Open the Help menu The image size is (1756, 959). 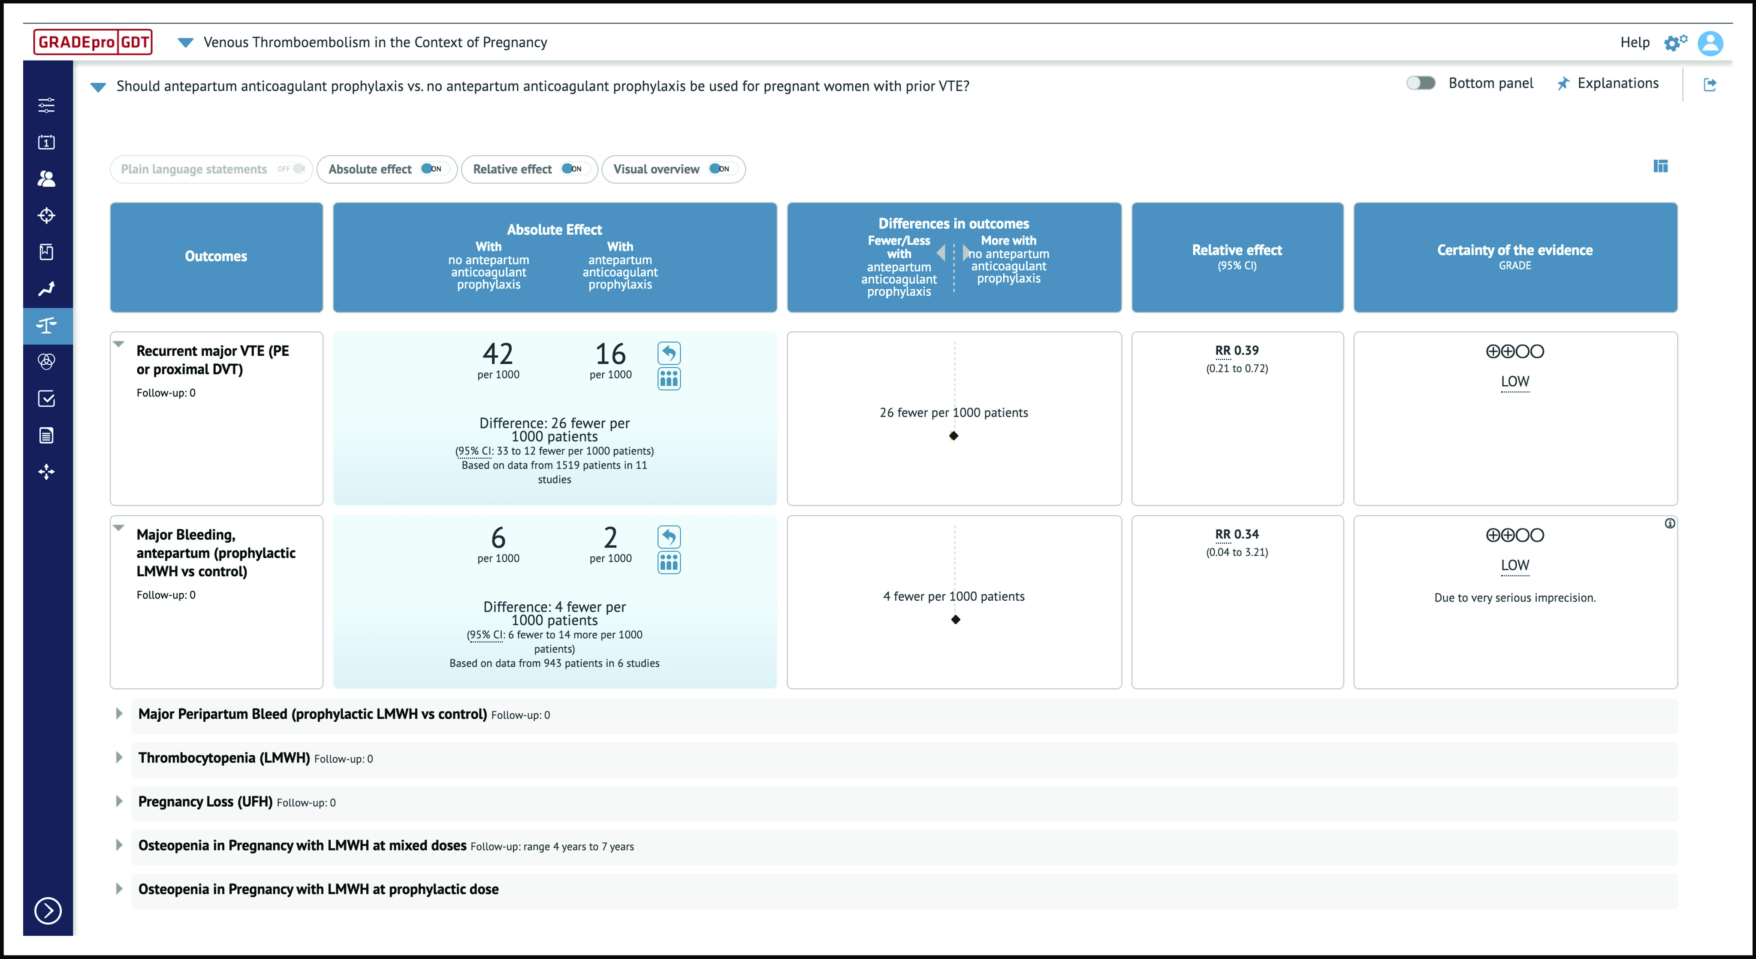pyautogui.click(x=1635, y=43)
